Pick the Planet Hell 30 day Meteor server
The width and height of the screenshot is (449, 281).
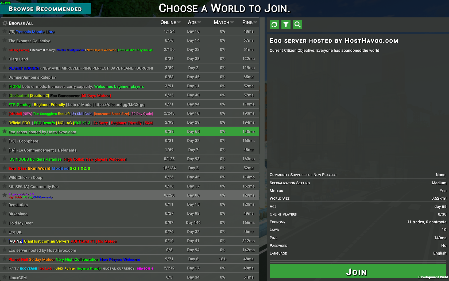(x=130, y=259)
